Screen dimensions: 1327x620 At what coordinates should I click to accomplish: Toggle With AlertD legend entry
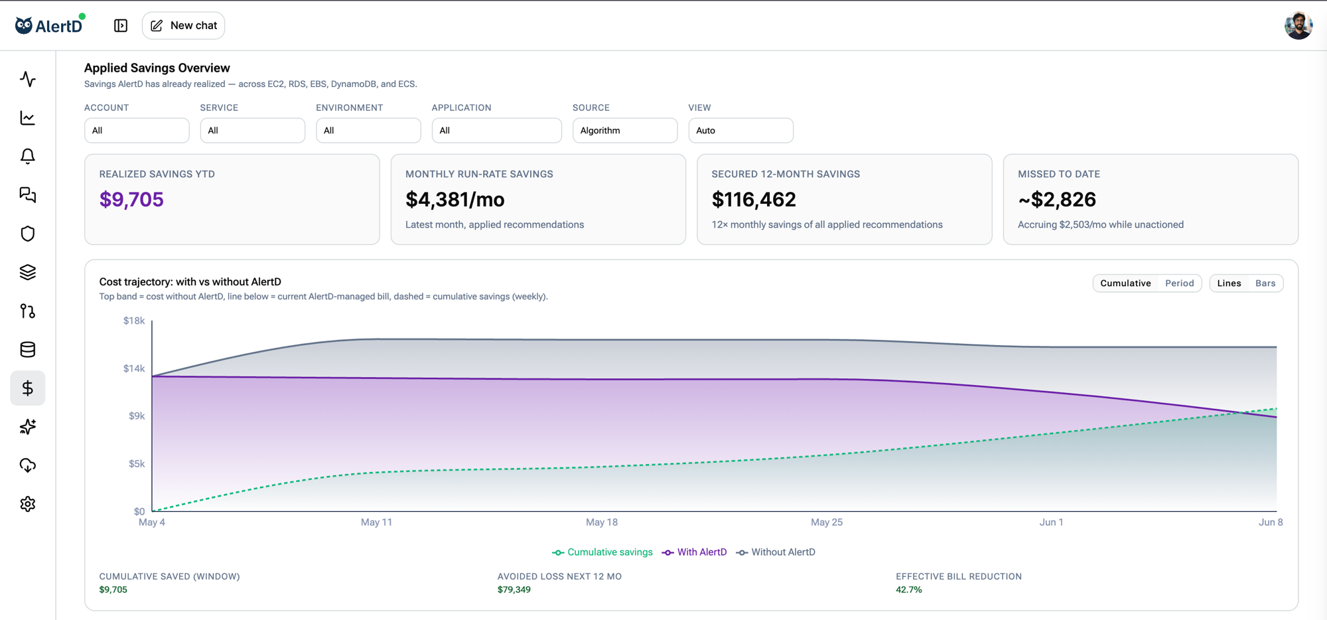point(695,552)
